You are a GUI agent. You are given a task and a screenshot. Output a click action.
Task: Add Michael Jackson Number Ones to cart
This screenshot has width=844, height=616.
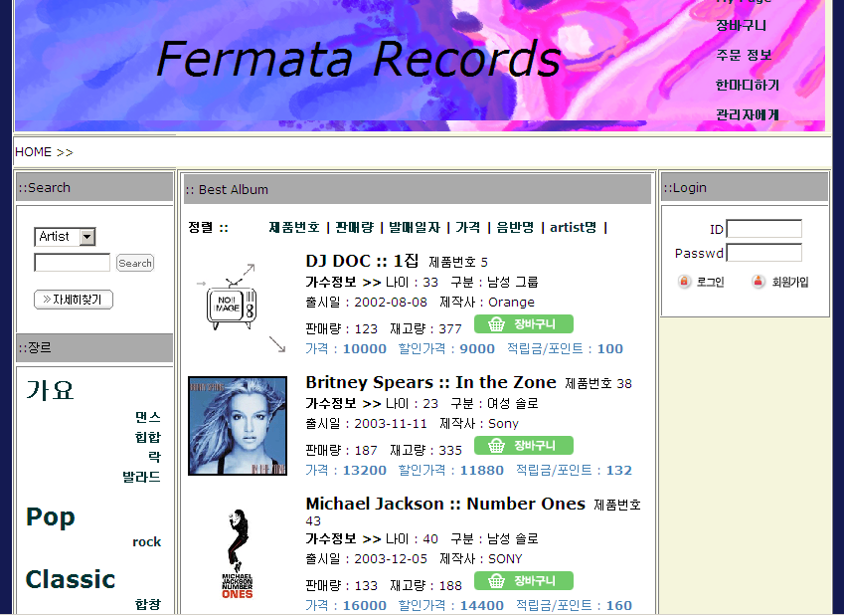tap(524, 581)
